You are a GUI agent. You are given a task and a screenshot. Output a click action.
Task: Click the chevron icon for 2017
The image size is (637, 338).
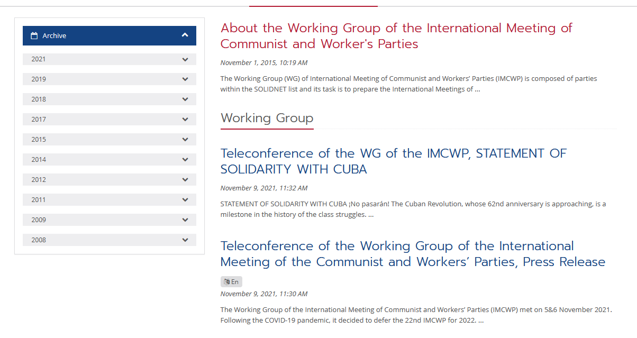[185, 120]
